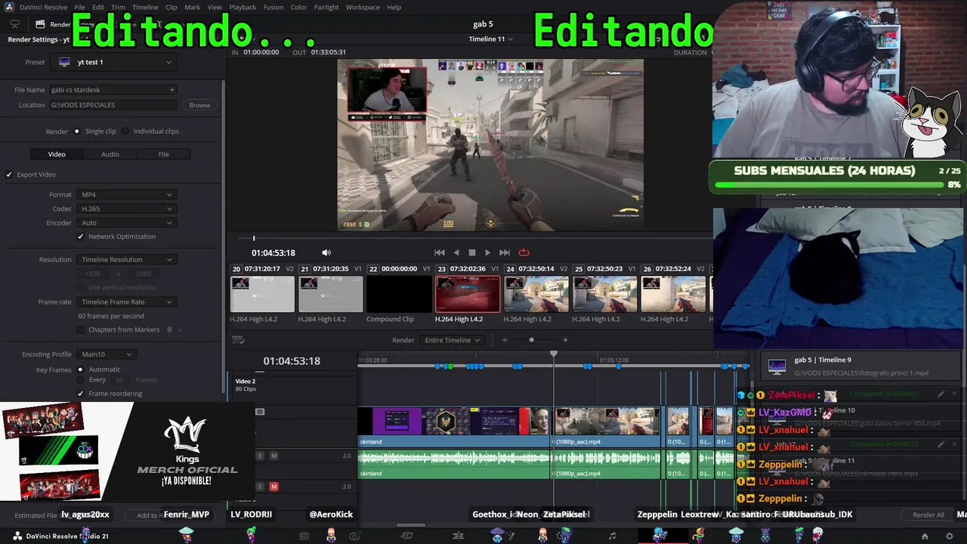Open the Preset dropdown showing yt test 1
This screenshot has width=967, height=544.
[x=113, y=62]
